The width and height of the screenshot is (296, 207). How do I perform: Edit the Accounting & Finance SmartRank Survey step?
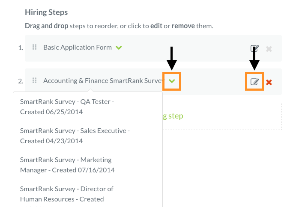tap(254, 82)
